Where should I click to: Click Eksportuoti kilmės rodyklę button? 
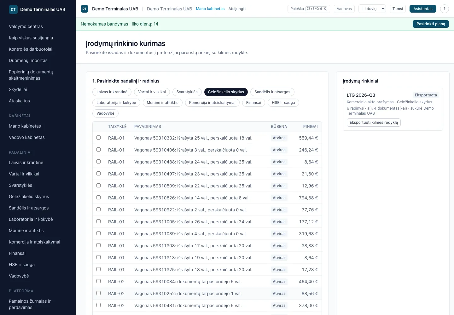[374, 123]
